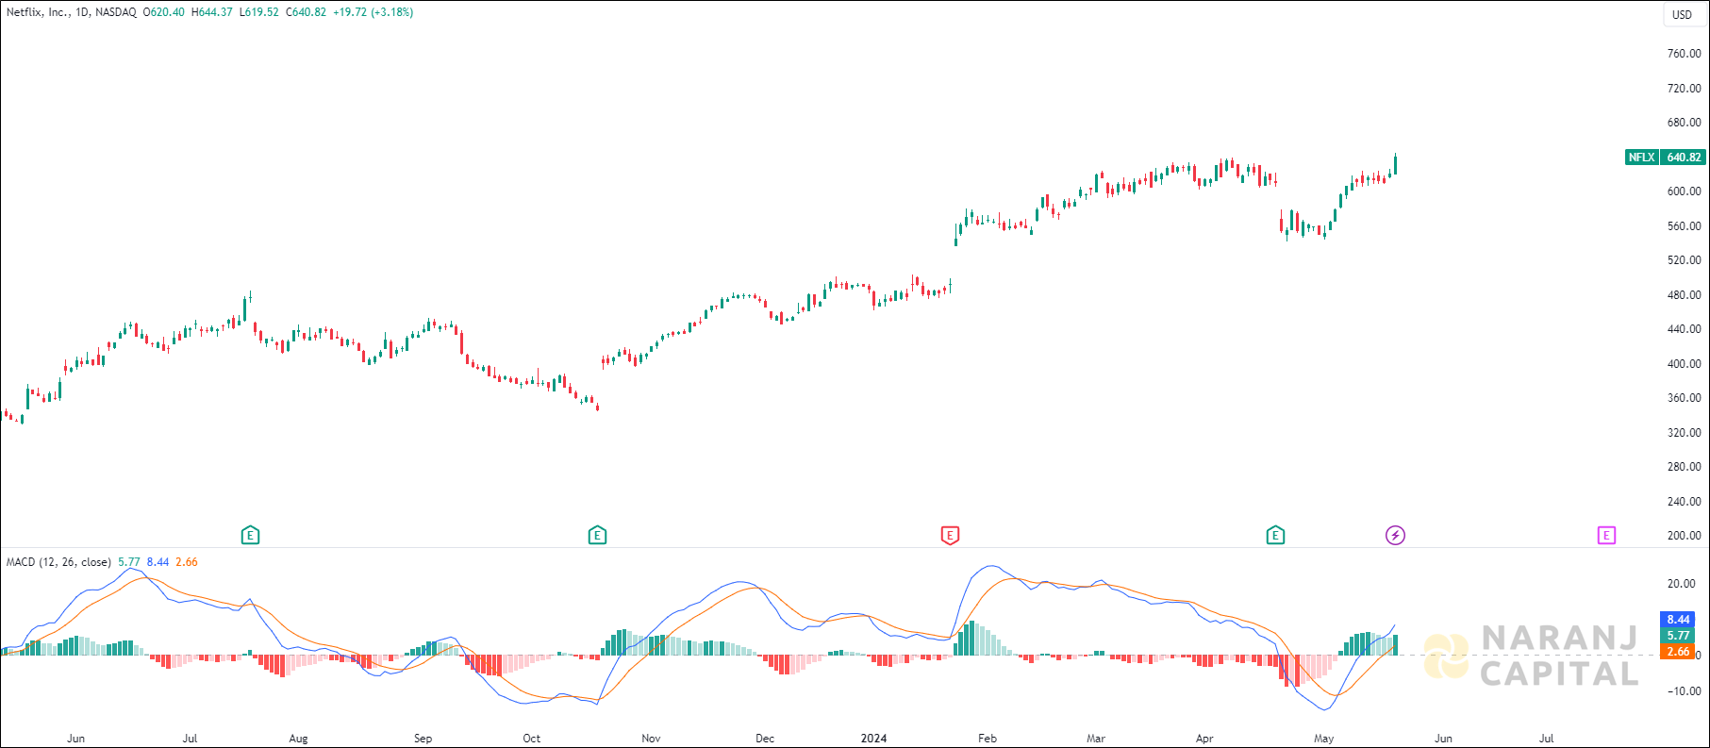Open the USD currency selector
Screen dimensions: 1710x748
coord(1683,14)
